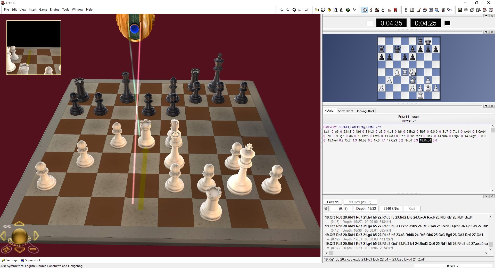Toggle the engine stop/go round button
The width and height of the screenshot is (495, 268).
[326, 208]
